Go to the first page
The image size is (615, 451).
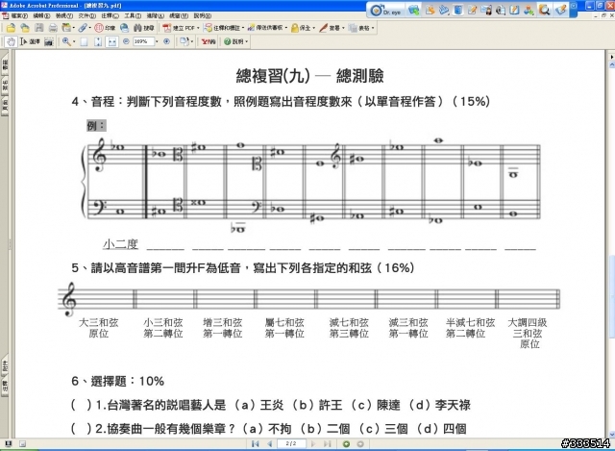pos(255,444)
